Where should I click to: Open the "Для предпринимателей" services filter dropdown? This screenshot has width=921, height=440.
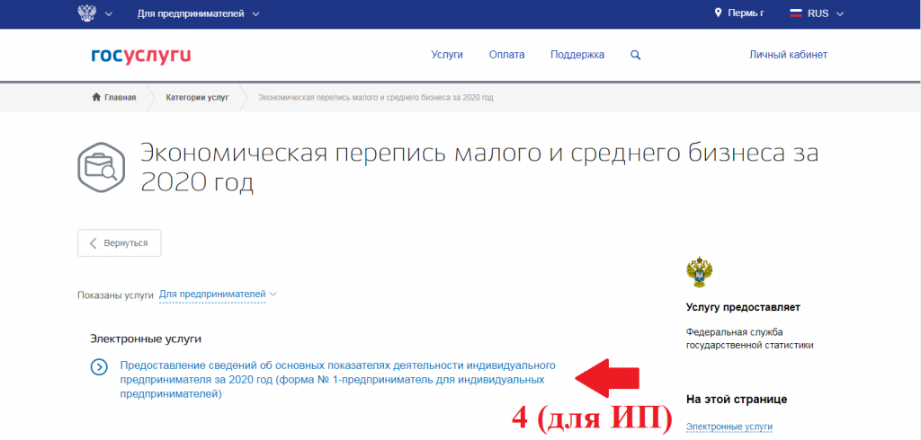pyautogui.click(x=218, y=295)
